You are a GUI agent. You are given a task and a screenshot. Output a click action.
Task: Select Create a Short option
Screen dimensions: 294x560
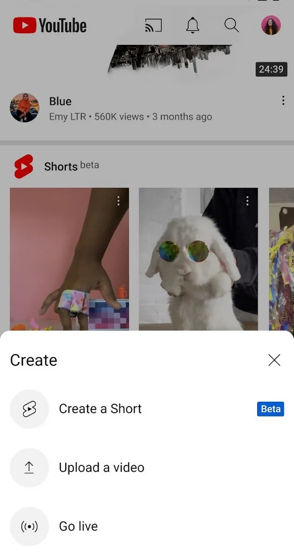pos(100,409)
